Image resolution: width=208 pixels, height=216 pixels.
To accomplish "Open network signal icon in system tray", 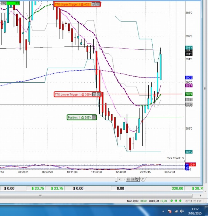I will tap(176, 211).
